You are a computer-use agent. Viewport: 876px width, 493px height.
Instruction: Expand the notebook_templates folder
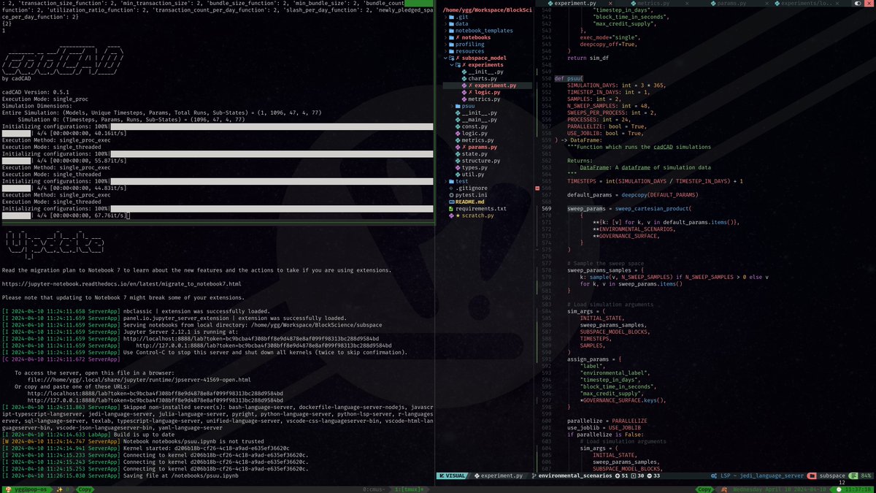pyautogui.click(x=445, y=30)
